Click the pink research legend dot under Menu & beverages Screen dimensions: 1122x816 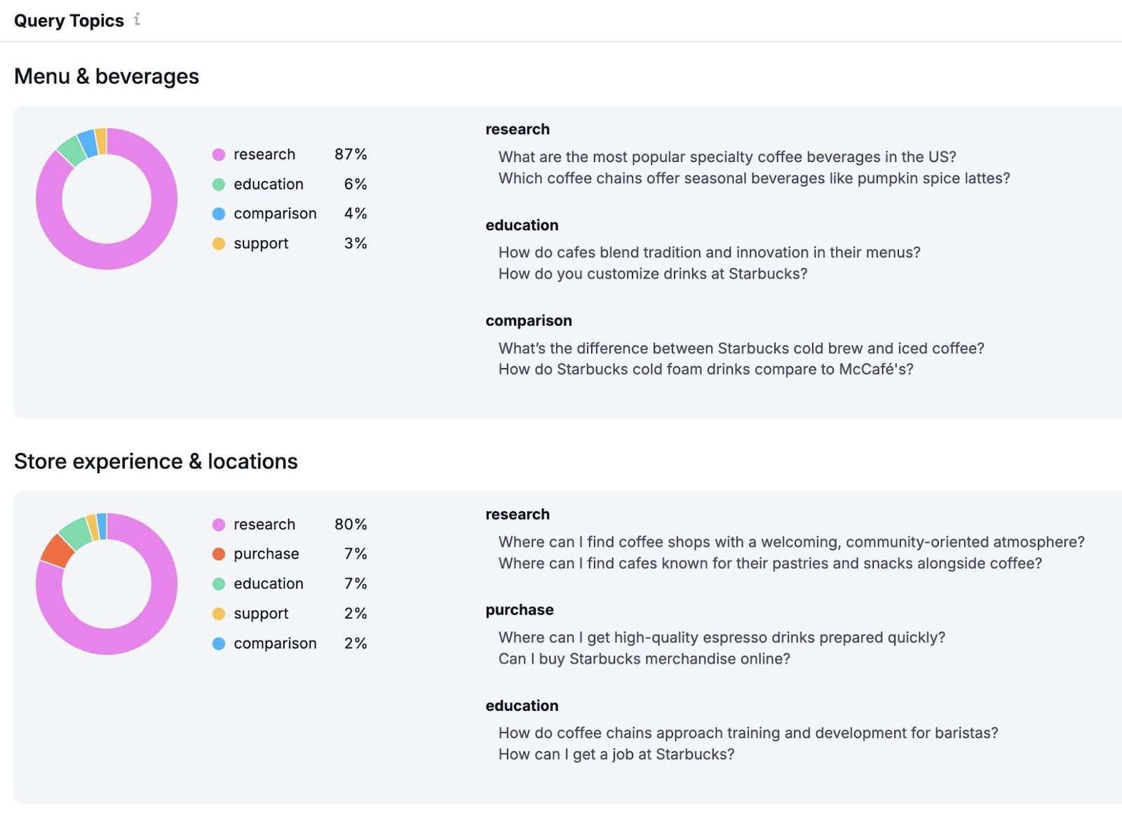point(219,154)
